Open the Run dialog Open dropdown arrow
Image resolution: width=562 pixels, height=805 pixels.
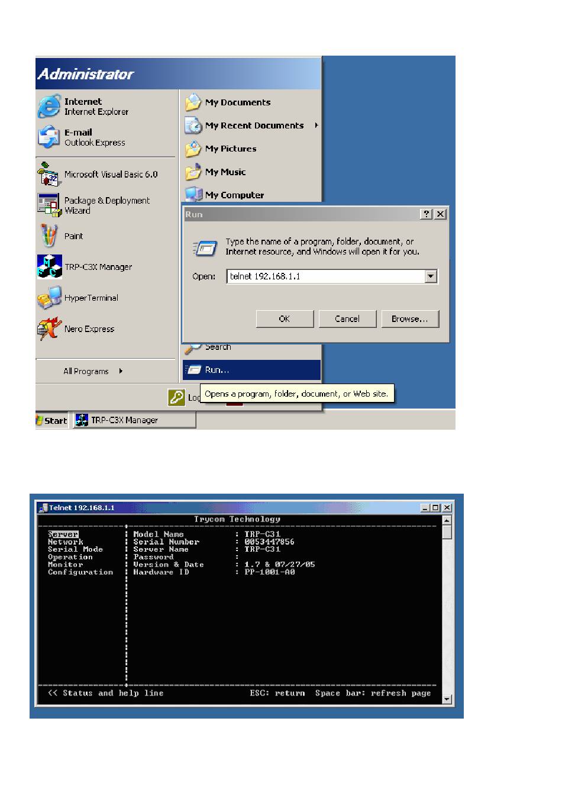coord(431,276)
